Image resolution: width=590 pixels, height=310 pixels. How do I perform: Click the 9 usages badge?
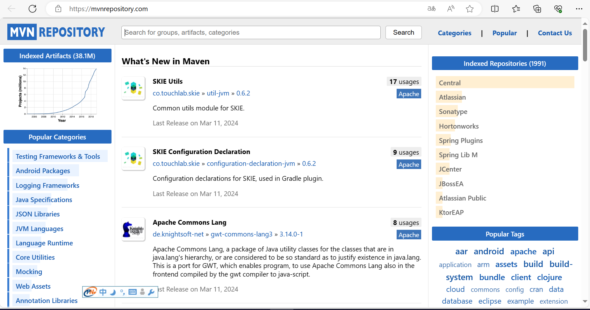[406, 152]
